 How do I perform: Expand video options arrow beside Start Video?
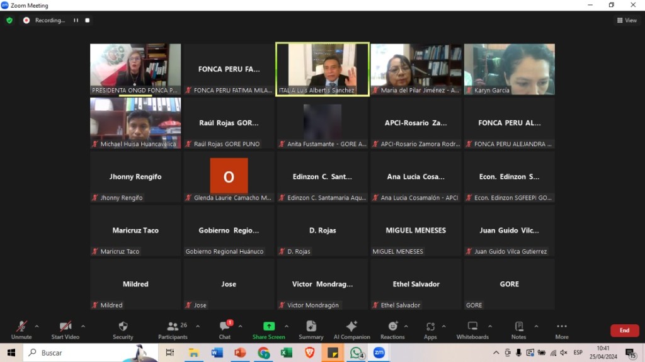[83, 326]
